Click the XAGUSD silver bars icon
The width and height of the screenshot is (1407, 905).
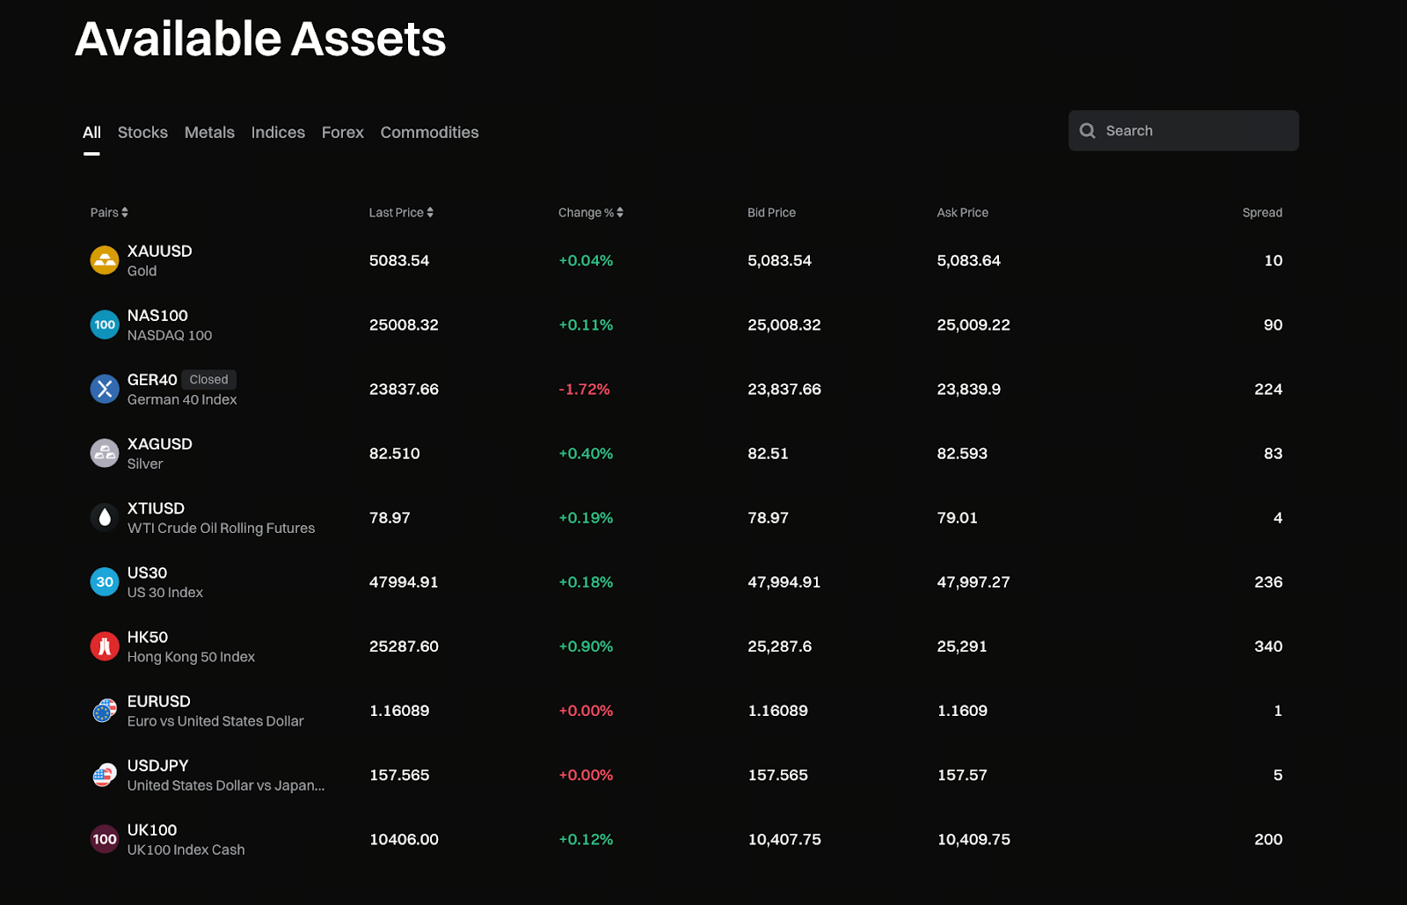tap(105, 453)
